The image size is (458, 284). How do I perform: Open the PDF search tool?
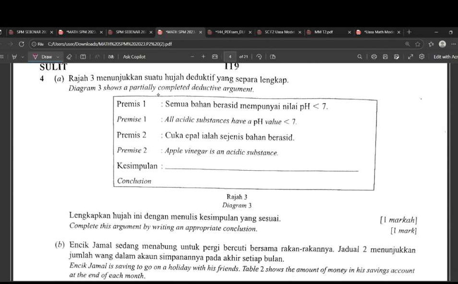point(361,56)
